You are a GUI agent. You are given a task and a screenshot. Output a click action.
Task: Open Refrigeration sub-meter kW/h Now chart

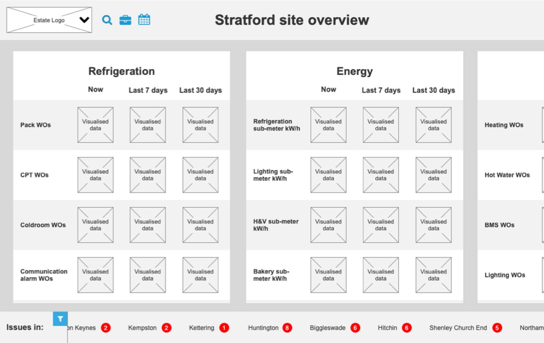tap(328, 125)
